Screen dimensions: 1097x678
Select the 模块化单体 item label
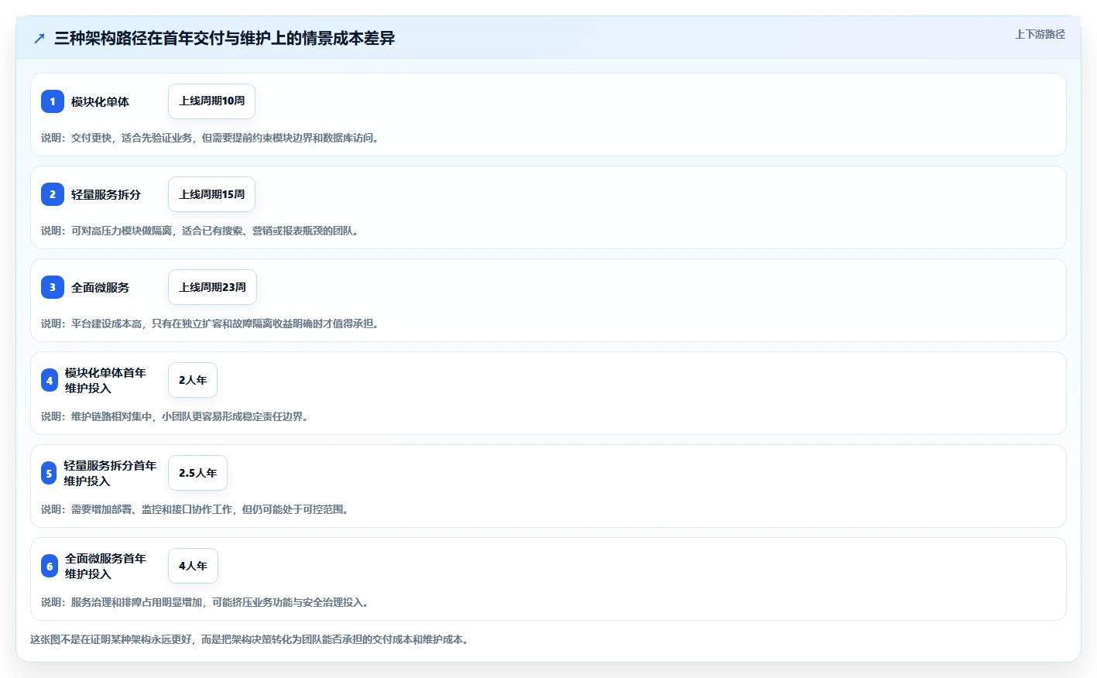pos(100,101)
